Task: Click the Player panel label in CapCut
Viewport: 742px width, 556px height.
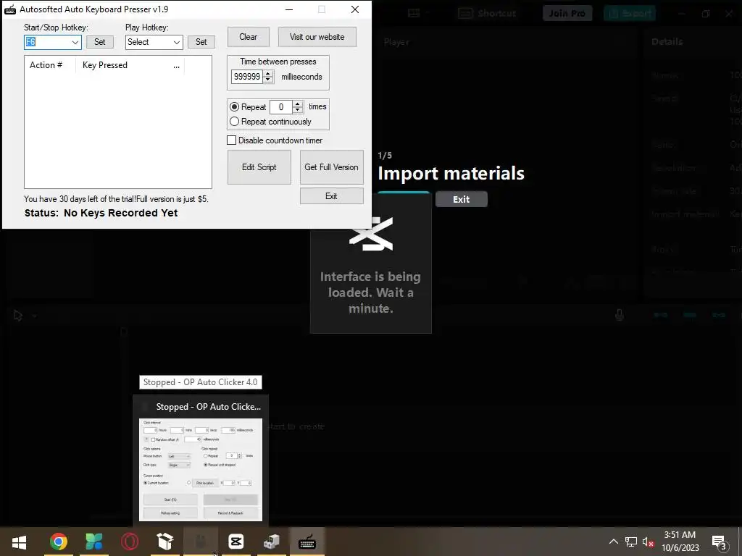Action: 396,42
